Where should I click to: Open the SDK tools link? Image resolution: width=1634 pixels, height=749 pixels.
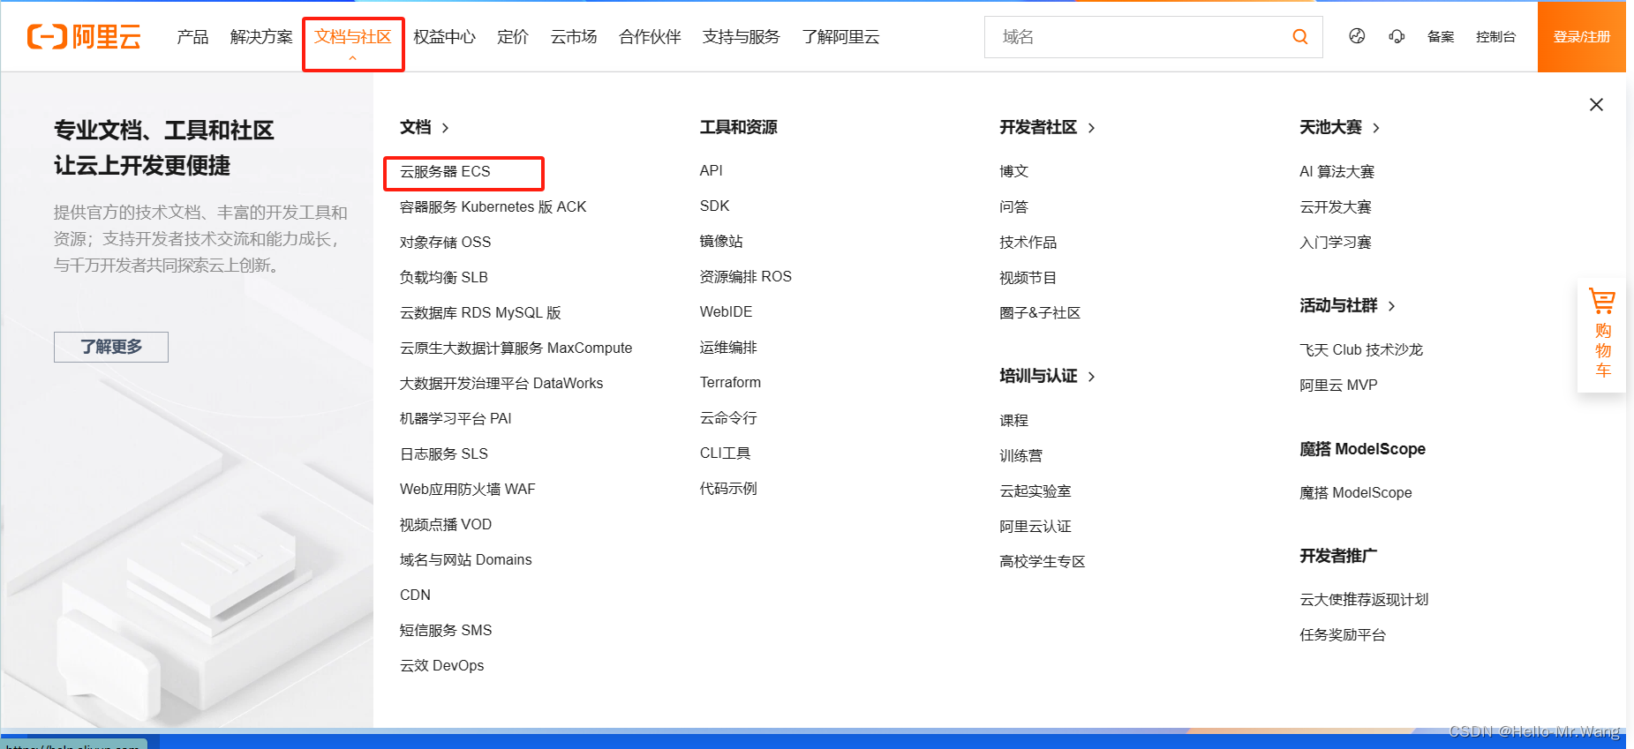coord(714,206)
